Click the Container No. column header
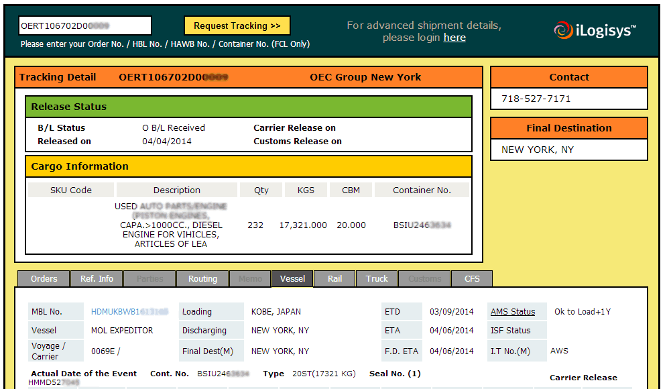 pos(422,190)
